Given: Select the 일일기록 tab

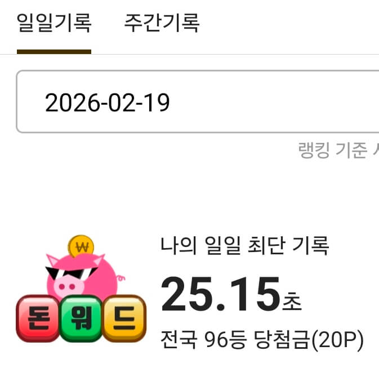Looking at the screenshot, I should point(54,23).
